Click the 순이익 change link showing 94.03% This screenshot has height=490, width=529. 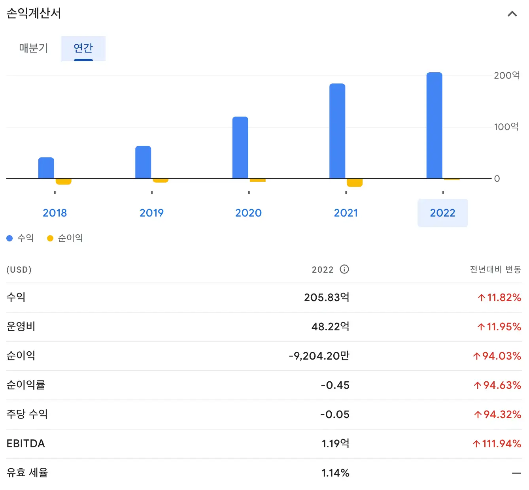point(496,356)
